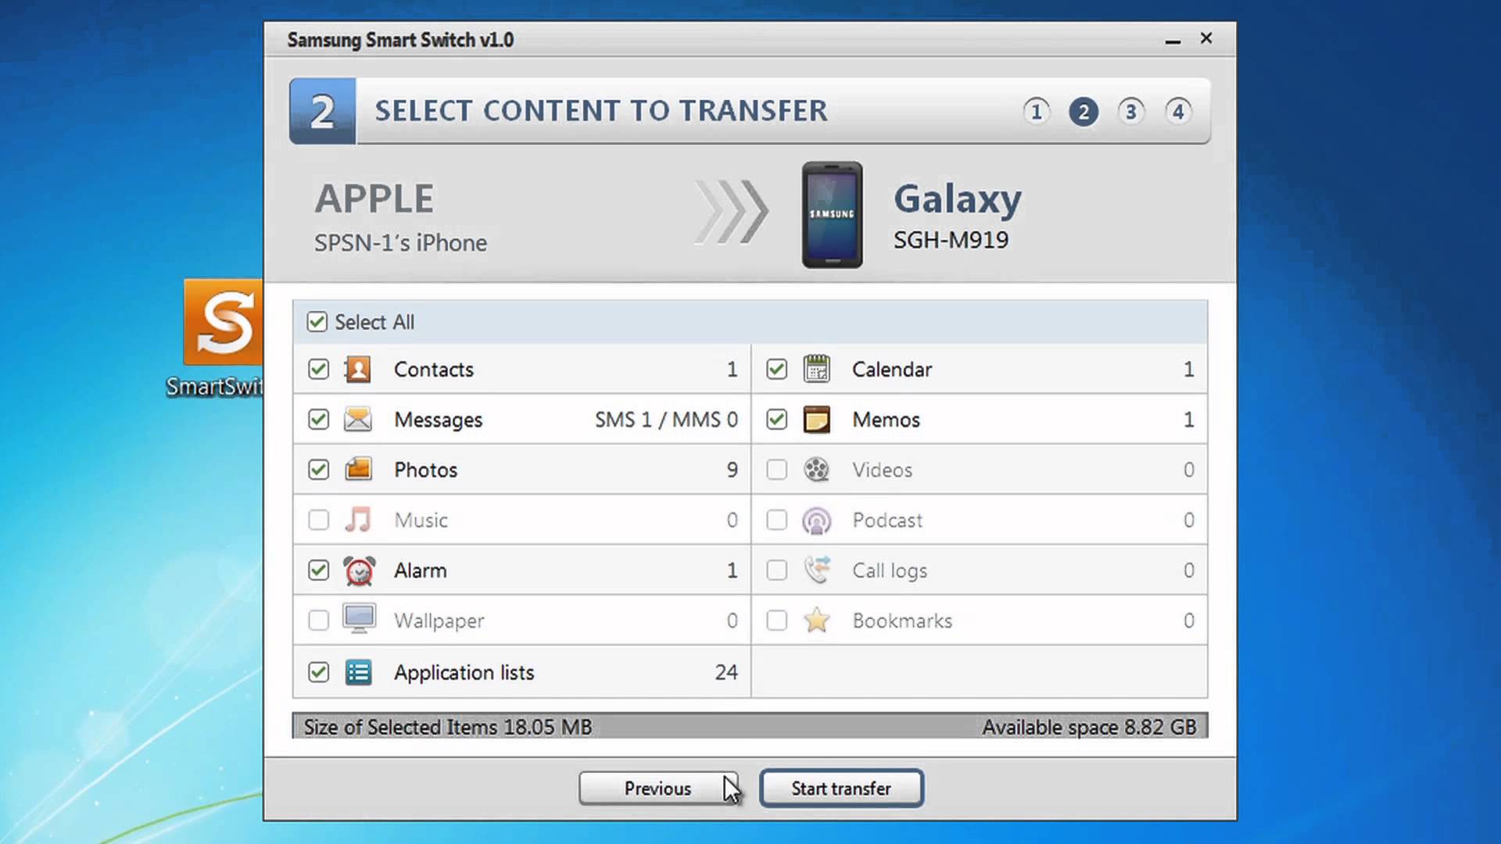Enable the Videos checkbox

click(x=776, y=469)
